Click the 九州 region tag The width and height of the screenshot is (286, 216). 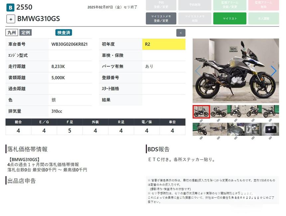tap(12, 33)
